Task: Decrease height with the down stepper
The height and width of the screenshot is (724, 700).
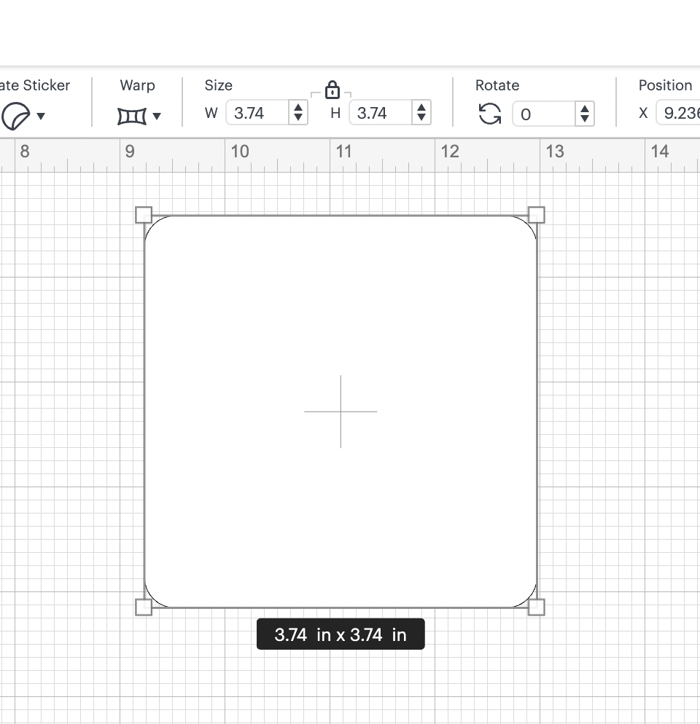Action: (421, 118)
